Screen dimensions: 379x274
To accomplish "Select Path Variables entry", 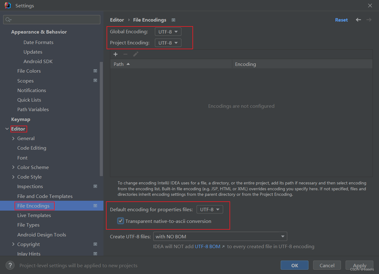I will point(33,109).
